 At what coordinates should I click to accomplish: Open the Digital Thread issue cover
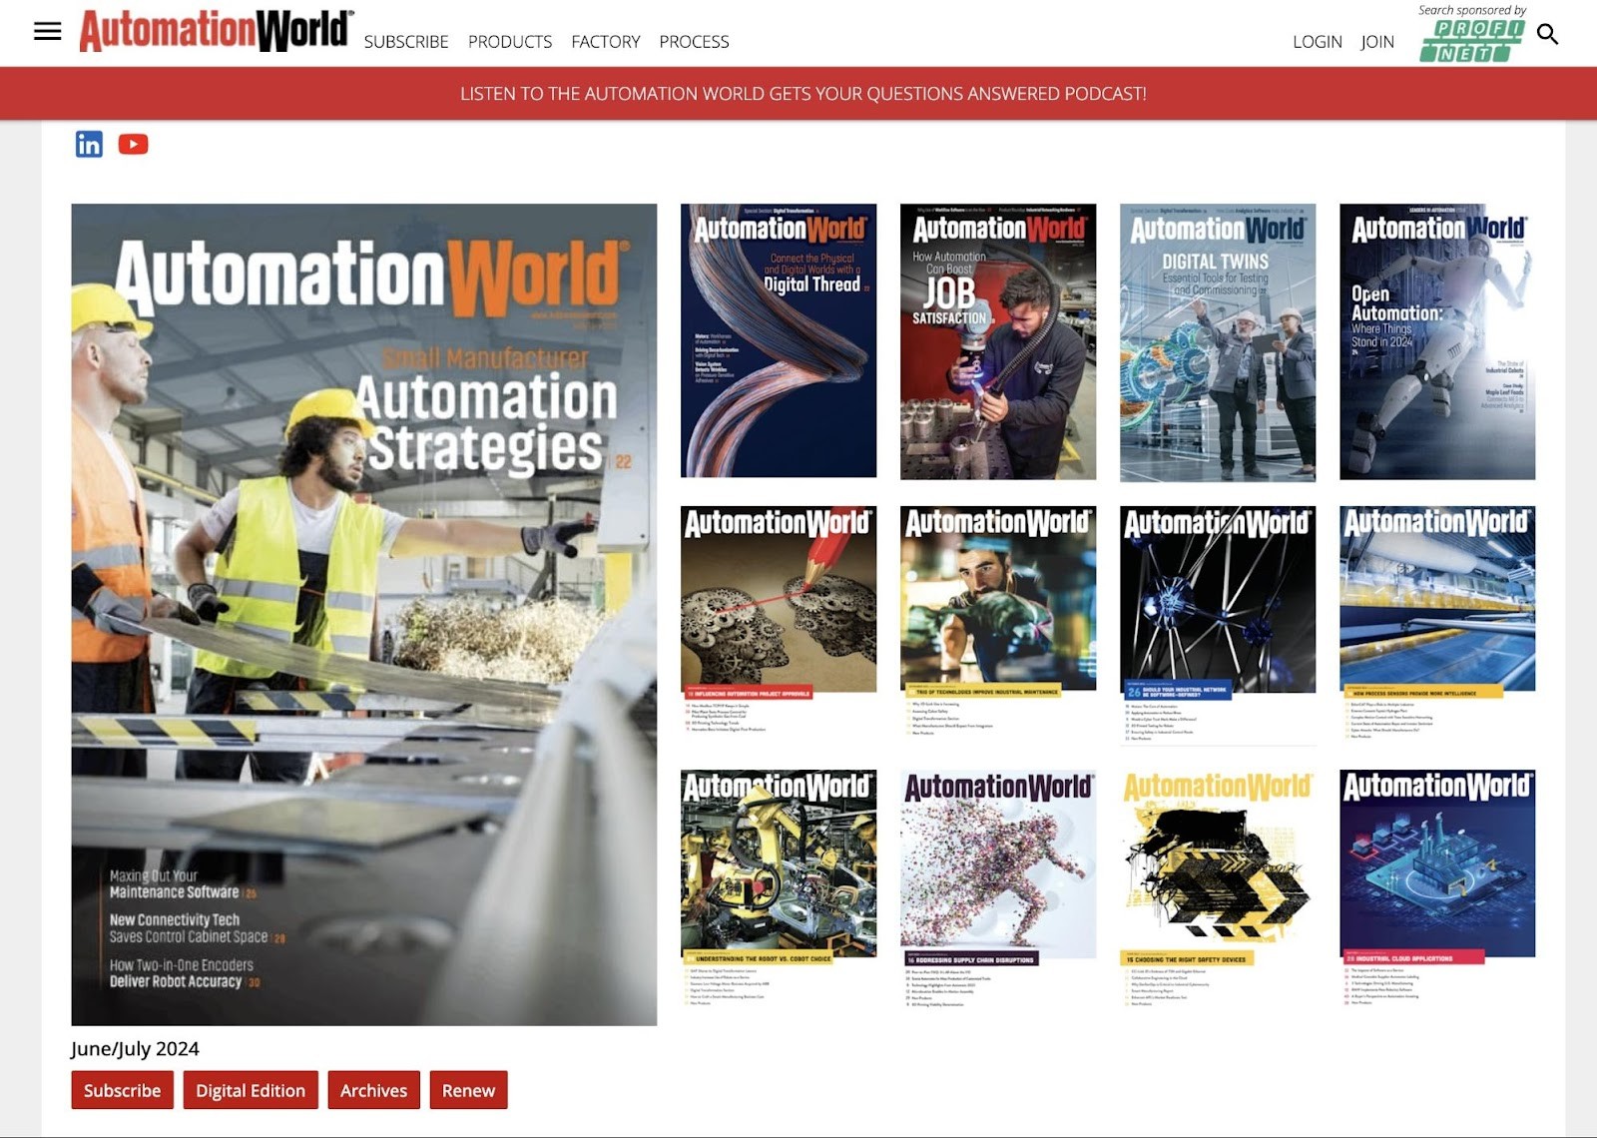click(x=779, y=341)
